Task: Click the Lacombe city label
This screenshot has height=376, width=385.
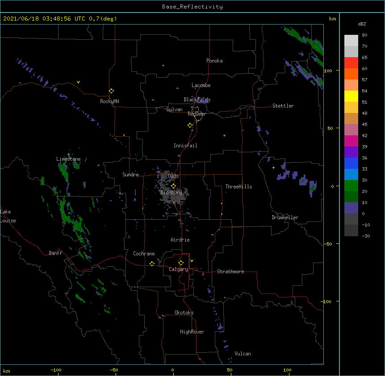Action: [x=201, y=85]
